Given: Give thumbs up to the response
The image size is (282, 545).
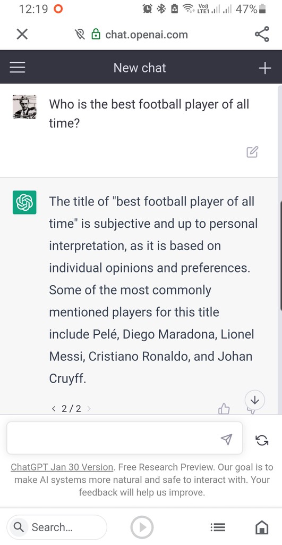Looking at the screenshot, I should 224,409.
